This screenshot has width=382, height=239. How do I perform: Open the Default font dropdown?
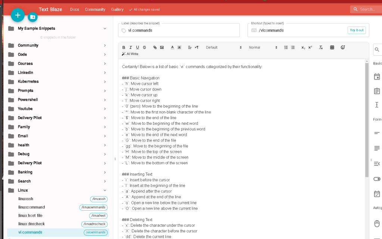pyautogui.click(x=224, y=47)
